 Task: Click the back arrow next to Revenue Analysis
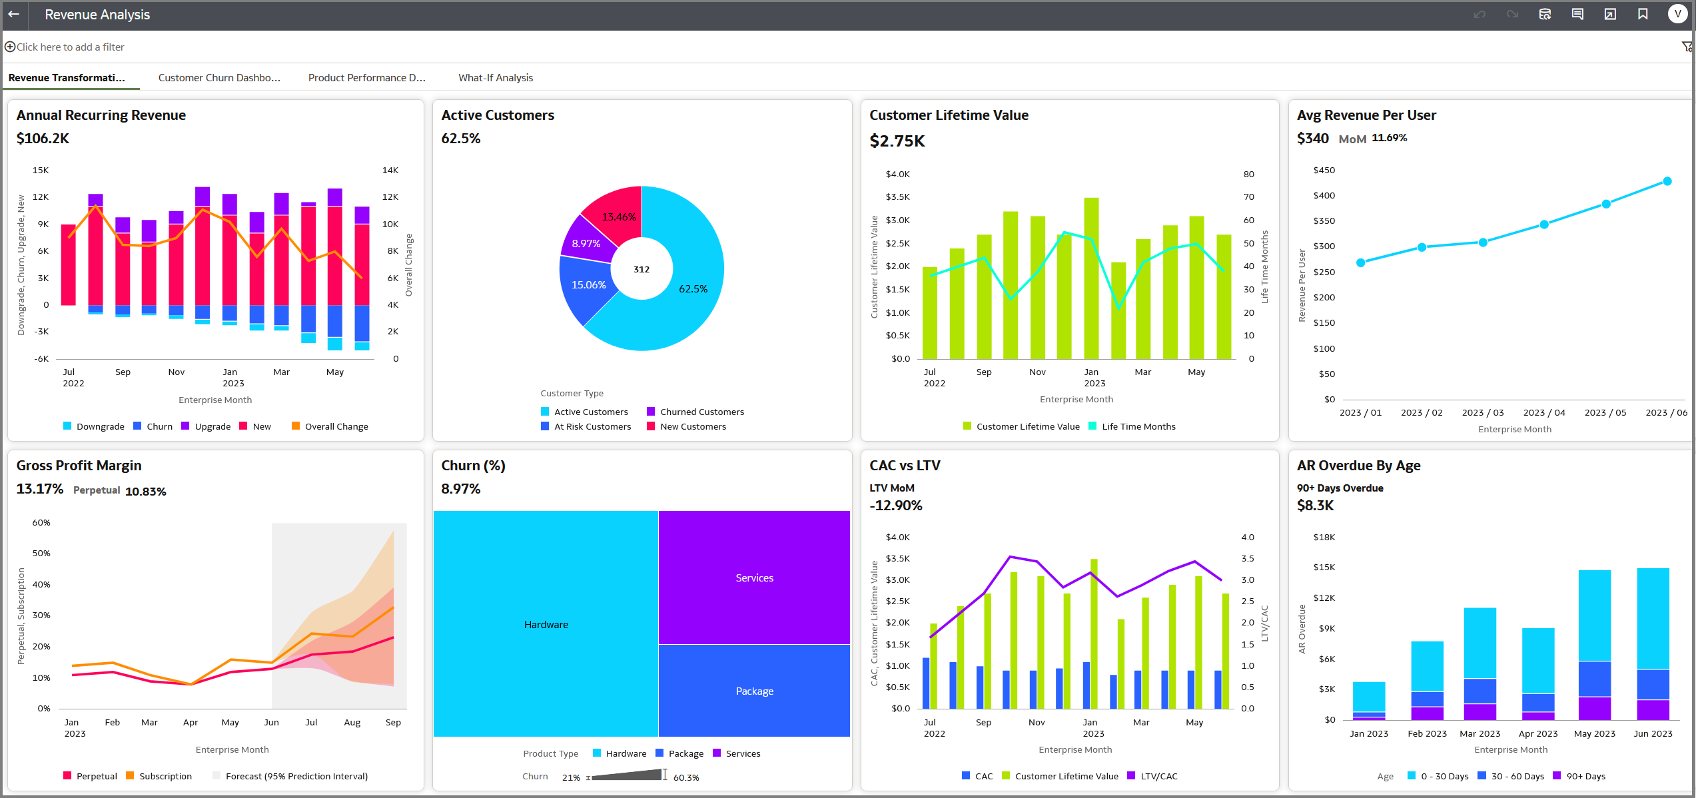click(14, 14)
